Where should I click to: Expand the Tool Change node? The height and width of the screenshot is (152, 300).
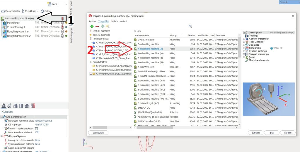tap(244, 42)
